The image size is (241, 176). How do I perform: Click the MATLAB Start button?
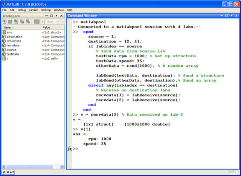(x=8, y=172)
